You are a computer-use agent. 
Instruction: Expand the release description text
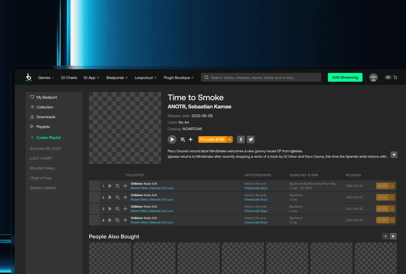394,155
